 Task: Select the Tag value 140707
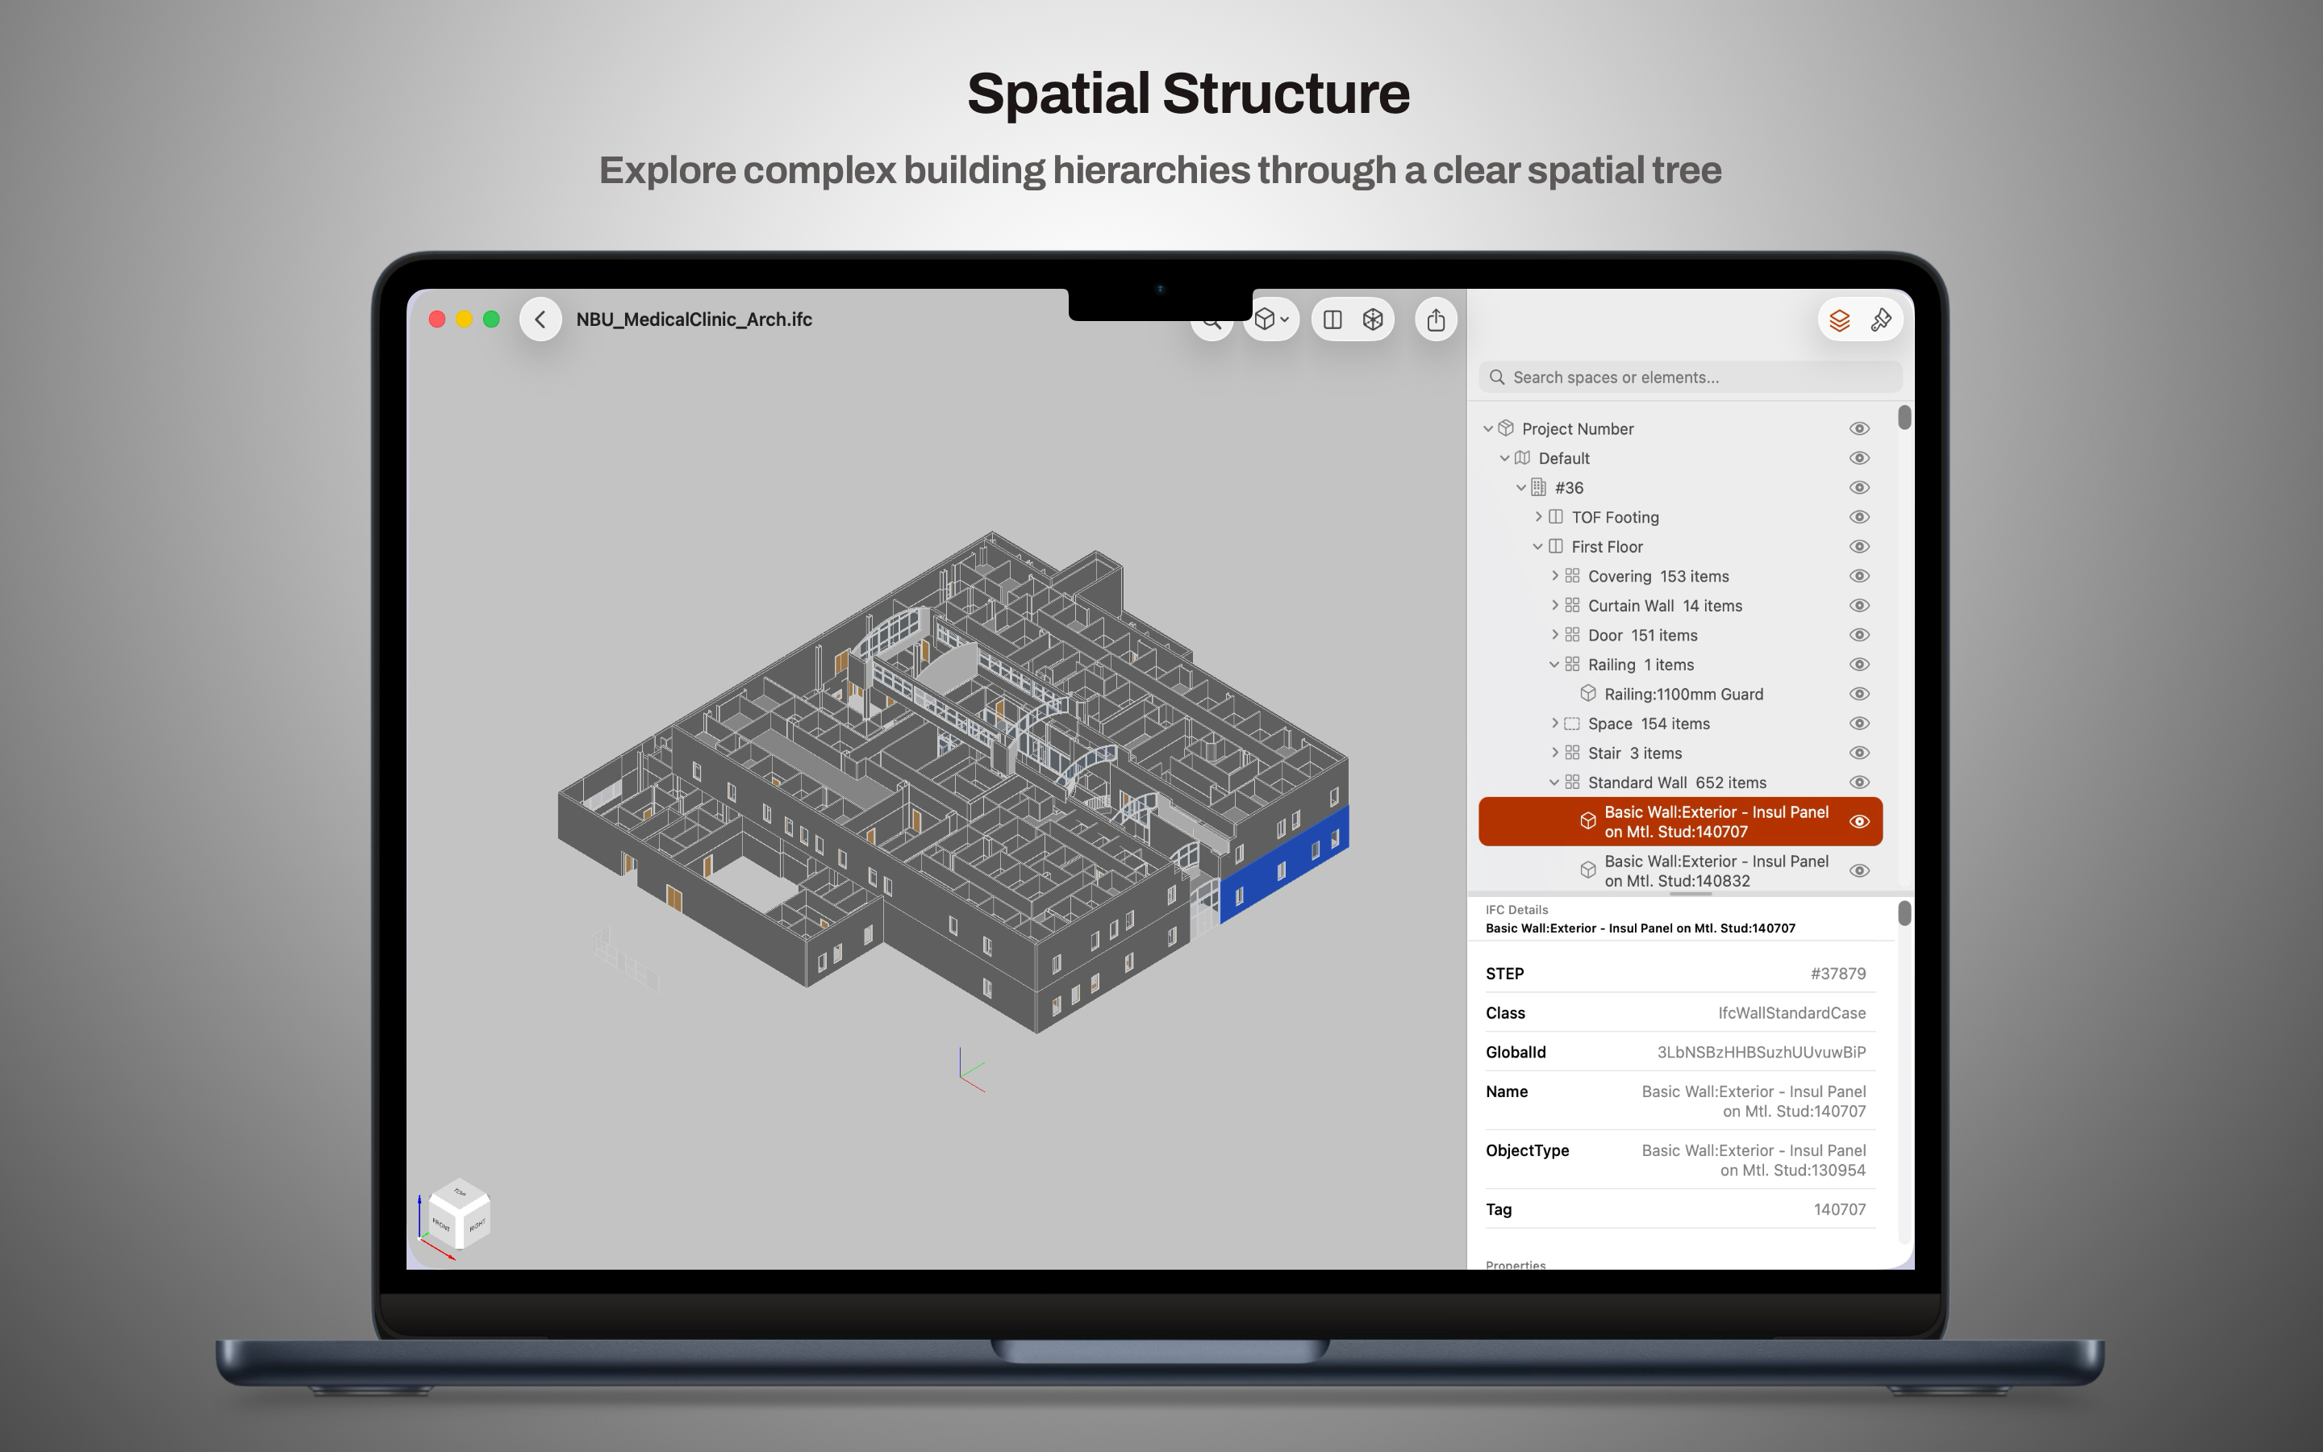(x=1839, y=1210)
